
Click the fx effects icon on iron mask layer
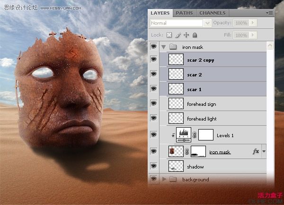(256, 151)
